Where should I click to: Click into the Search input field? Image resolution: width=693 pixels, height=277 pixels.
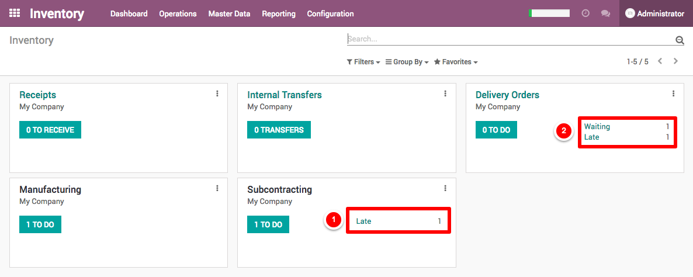pyautogui.click(x=508, y=39)
